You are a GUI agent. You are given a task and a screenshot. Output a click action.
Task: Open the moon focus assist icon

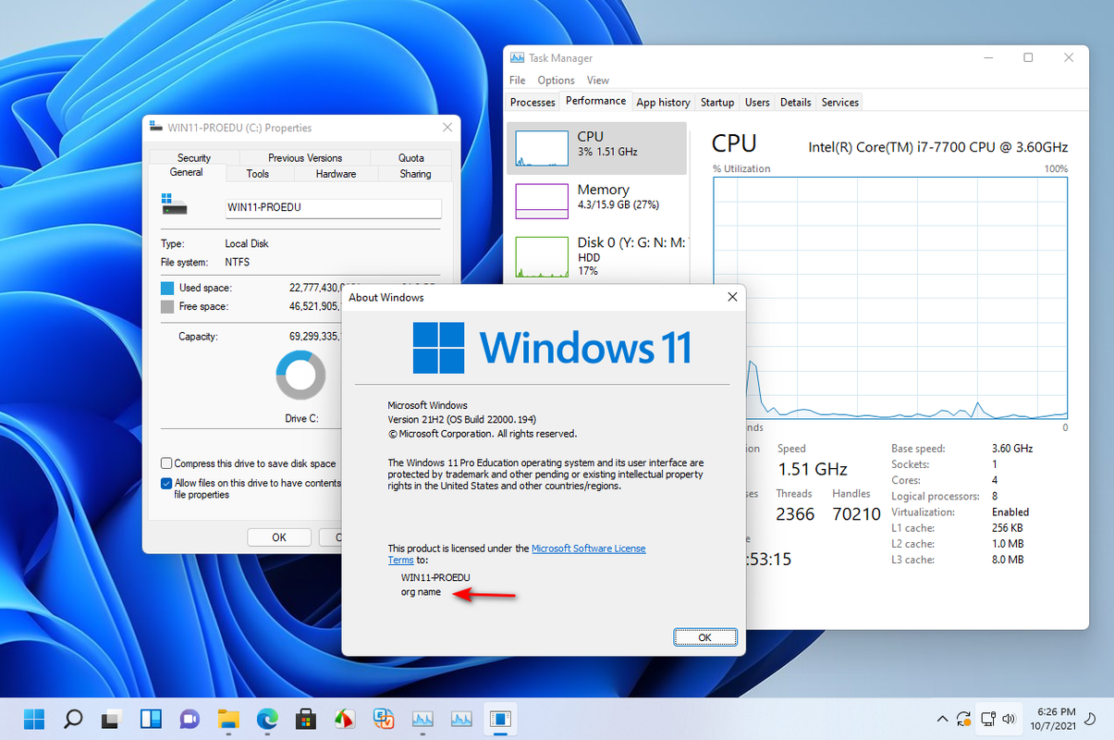(x=1090, y=719)
